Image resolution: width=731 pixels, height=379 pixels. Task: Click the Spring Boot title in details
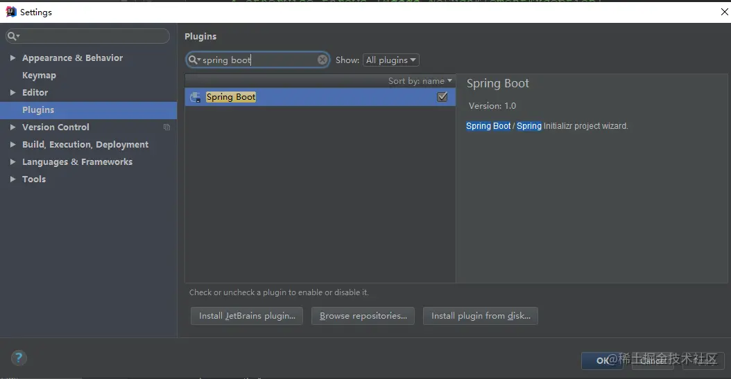click(497, 83)
